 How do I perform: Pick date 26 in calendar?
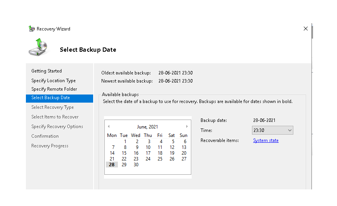172,159
